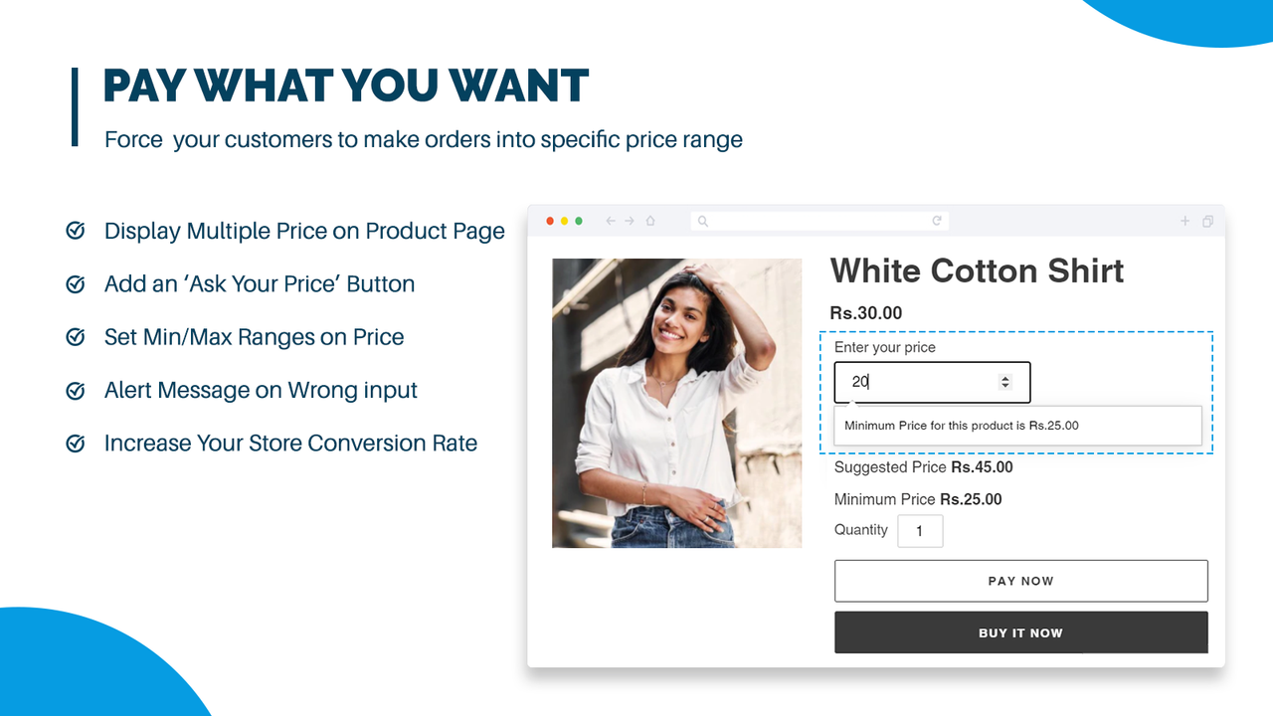Click the yellow minimize traffic light button
This screenshot has width=1273, height=716.
(564, 221)
